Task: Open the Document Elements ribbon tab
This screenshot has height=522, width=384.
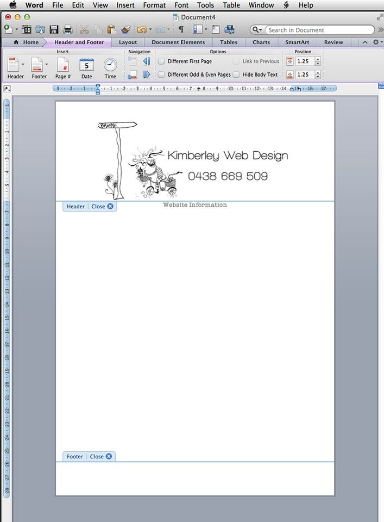Action: click(178, 42)
